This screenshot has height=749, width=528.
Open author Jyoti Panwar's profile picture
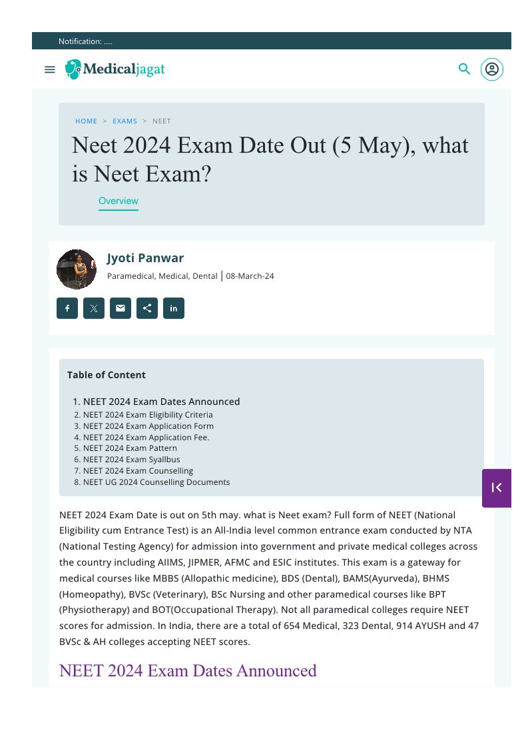point(77,269)
